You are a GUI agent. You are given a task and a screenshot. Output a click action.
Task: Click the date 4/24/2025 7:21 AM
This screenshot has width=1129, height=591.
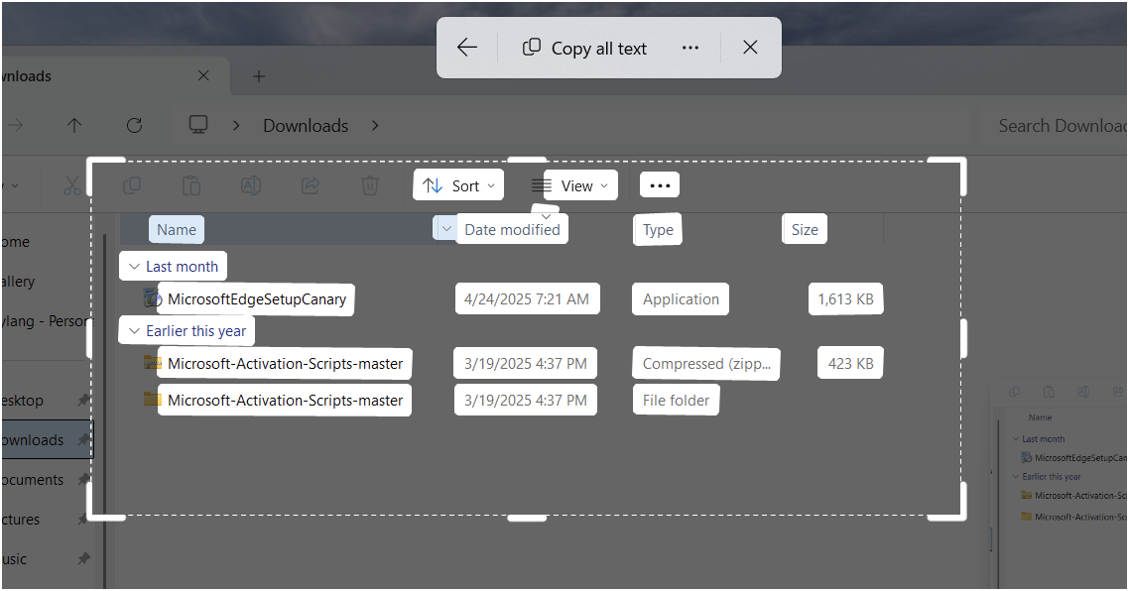[x=527, y=298]
